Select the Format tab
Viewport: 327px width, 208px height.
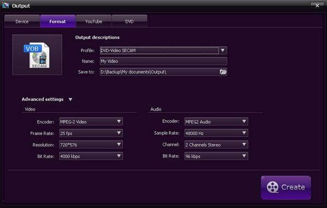[58, 21]
